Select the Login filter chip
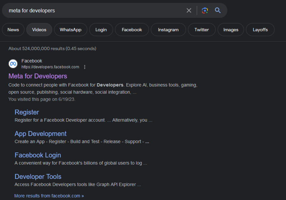 [101, 30]
